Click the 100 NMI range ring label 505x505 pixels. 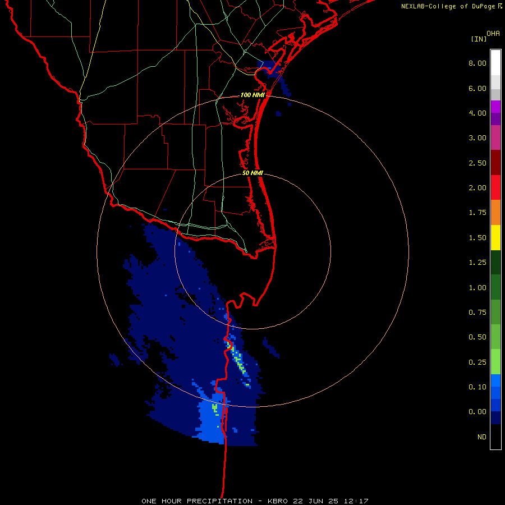pos(252,95)
